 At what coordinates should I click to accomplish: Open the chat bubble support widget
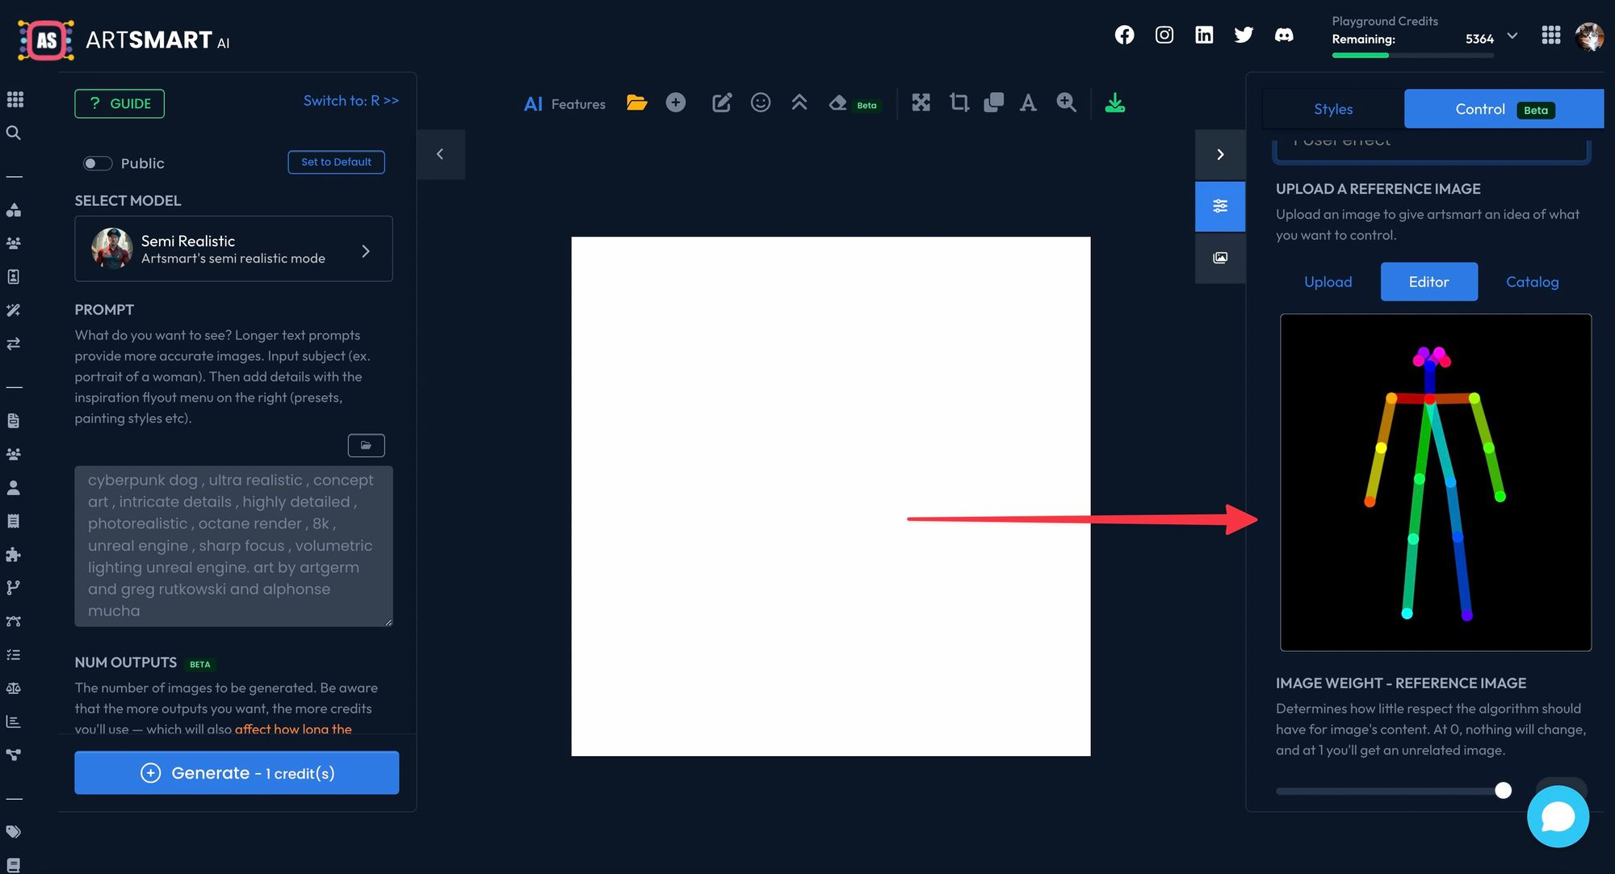(x=1558, y=817)
